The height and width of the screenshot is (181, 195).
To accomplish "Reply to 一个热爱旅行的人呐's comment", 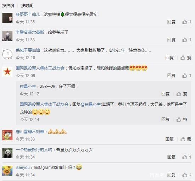I will tap(171, 157).
